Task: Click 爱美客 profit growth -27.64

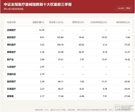Action: pos(127,96)
